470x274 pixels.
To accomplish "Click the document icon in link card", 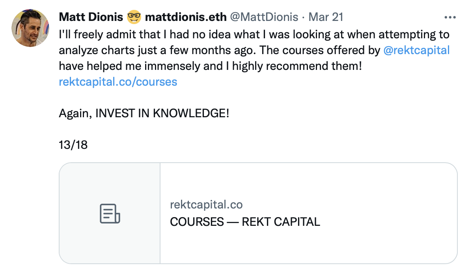I will [x=110, y=214].
